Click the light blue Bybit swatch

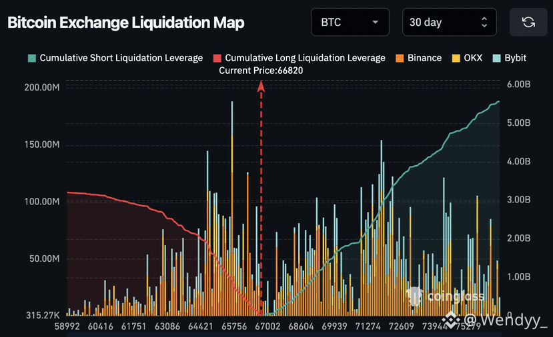(498, 58)
